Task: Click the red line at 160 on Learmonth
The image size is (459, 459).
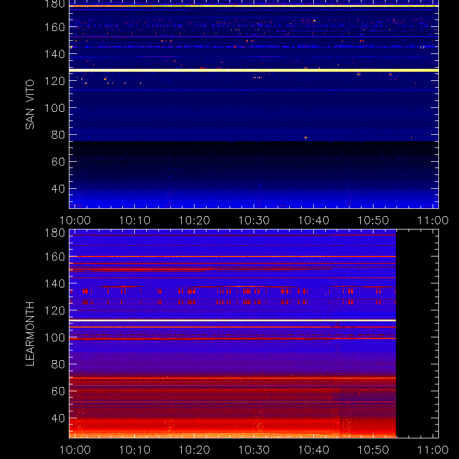Action: [232, 256]
